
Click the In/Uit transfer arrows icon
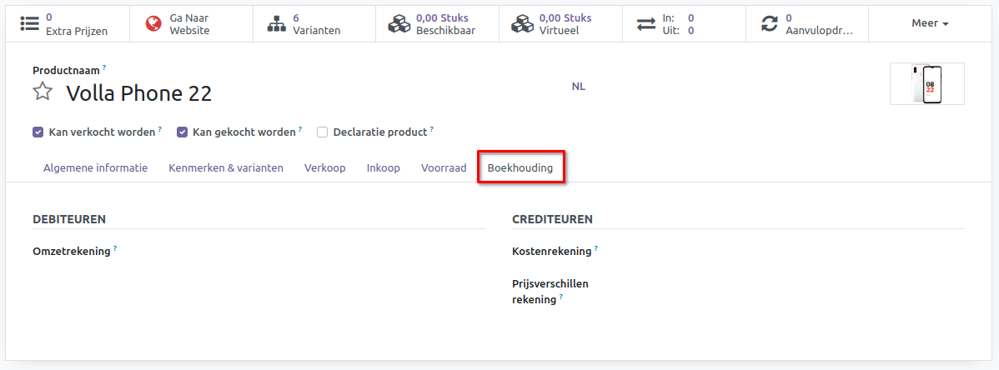tap(646, 23)
